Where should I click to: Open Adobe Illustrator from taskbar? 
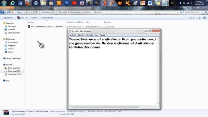(x=59, y=3)
